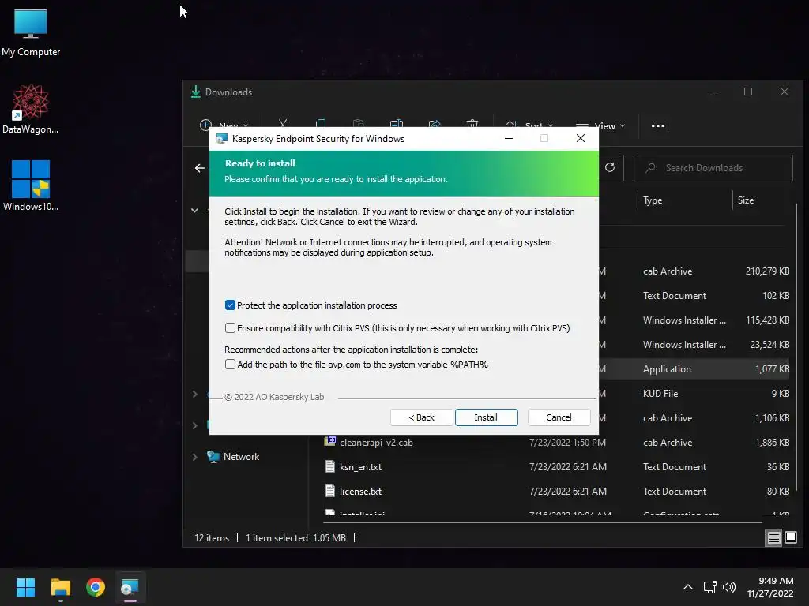Click the Search Downloads field
The image size is (809, 606).
(713, 168)
